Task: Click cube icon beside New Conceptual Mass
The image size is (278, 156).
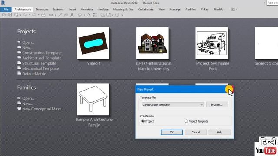Action: pos(19,108)
